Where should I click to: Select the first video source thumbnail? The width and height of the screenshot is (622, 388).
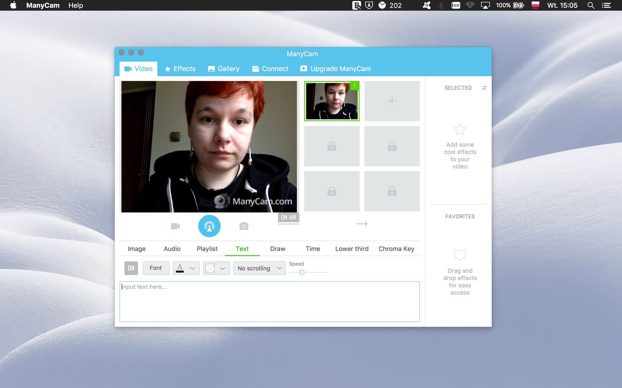click(332, 101)
